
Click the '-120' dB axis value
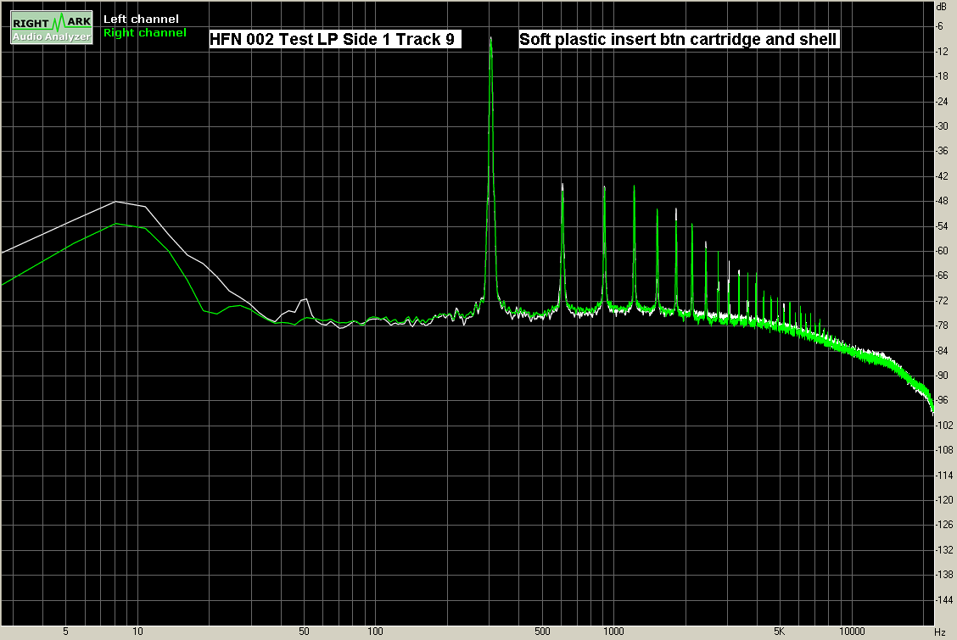coord(944,500)
